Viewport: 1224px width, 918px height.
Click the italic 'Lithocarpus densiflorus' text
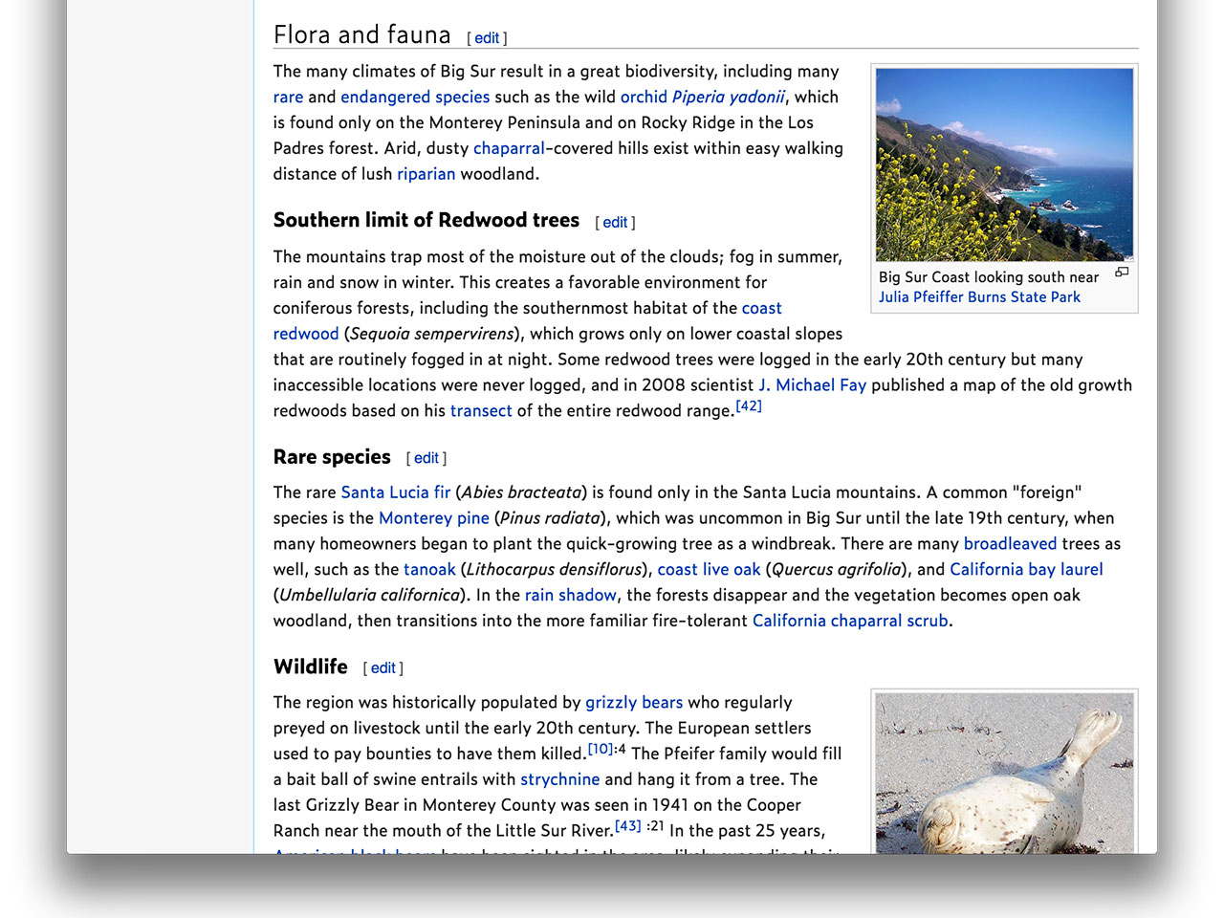(x=554, y=570)
